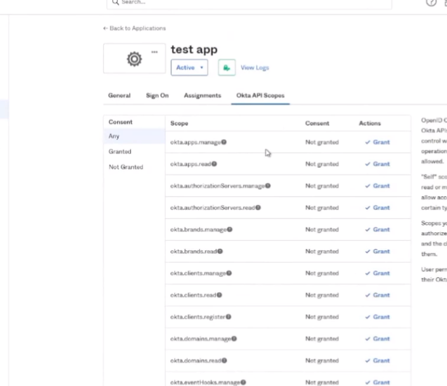Select the Okta API Scopes tab
Screen dimensions: 447x386
pyautogui.click(x=260, y=95)
